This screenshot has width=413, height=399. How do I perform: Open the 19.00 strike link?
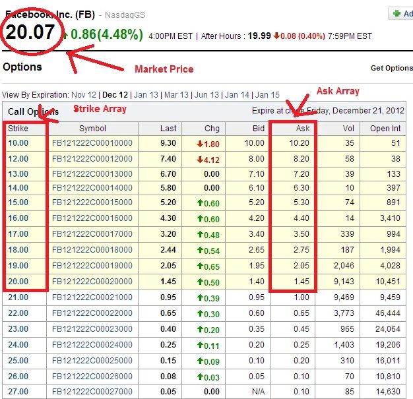(x=18, y=266)
